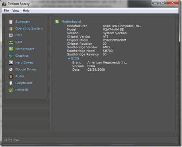Click the RAM memory stick icon
Image resolution: width=182 pixels, height=147 pixels.
pos(11,42)
